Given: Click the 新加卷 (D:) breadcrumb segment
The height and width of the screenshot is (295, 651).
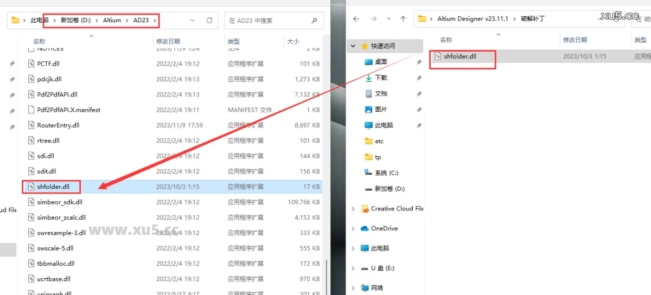Looking at the screenshot, I should click(x=75, y=21).
